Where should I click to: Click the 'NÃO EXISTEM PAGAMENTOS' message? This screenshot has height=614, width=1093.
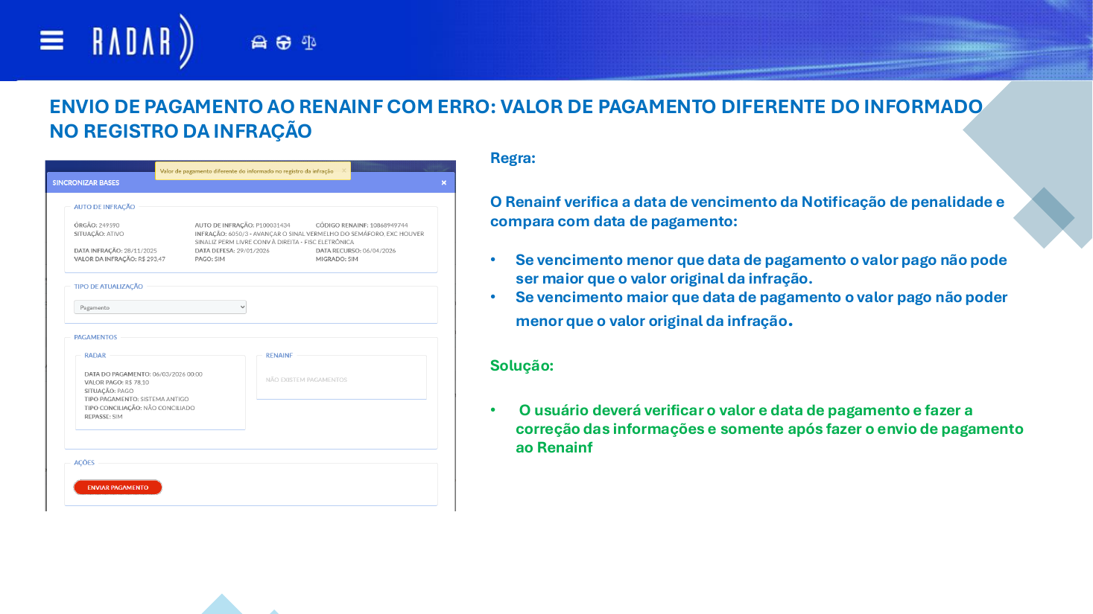[x=306, y=380]
